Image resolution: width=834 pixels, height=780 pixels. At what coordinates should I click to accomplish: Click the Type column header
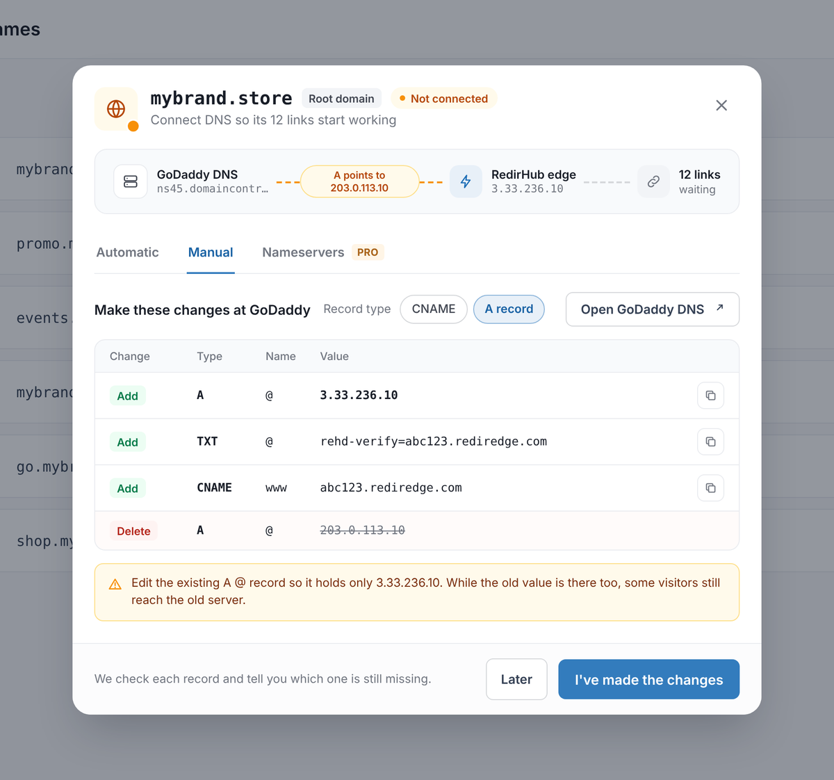click(209, 356)
